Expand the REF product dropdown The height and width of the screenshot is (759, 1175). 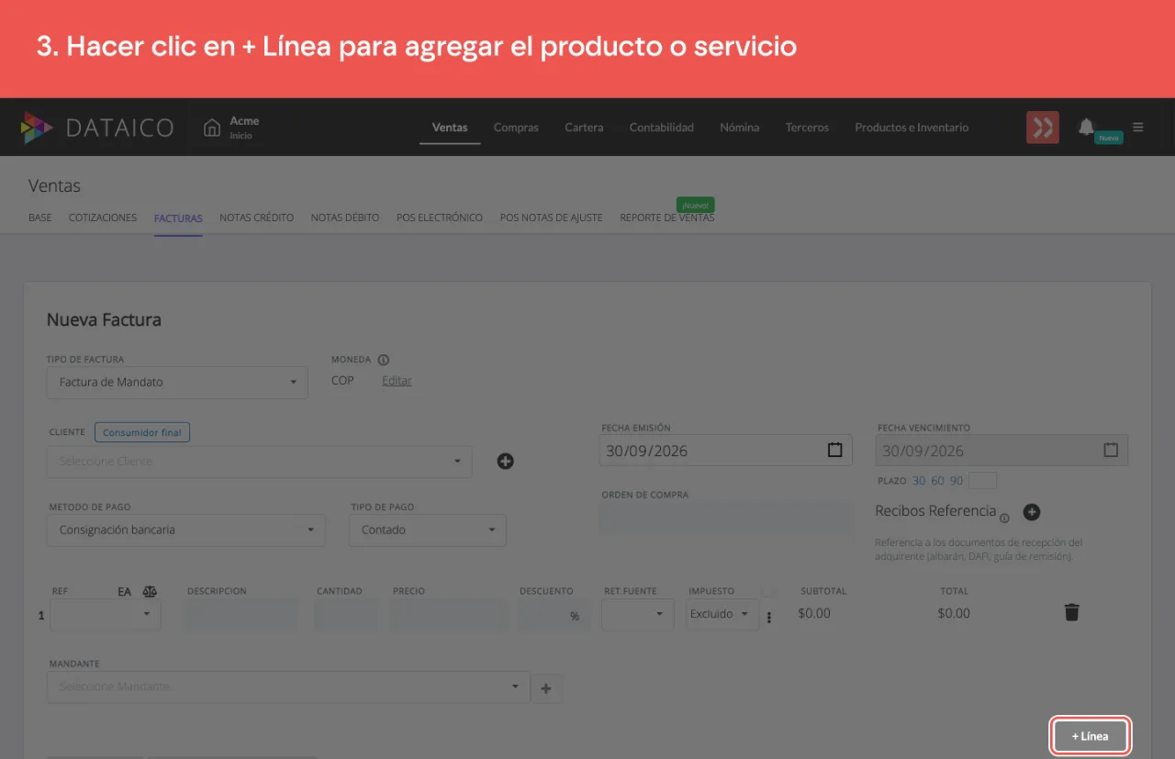click(106, 614)
